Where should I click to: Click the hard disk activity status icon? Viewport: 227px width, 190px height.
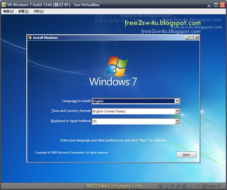coord(160,186)
